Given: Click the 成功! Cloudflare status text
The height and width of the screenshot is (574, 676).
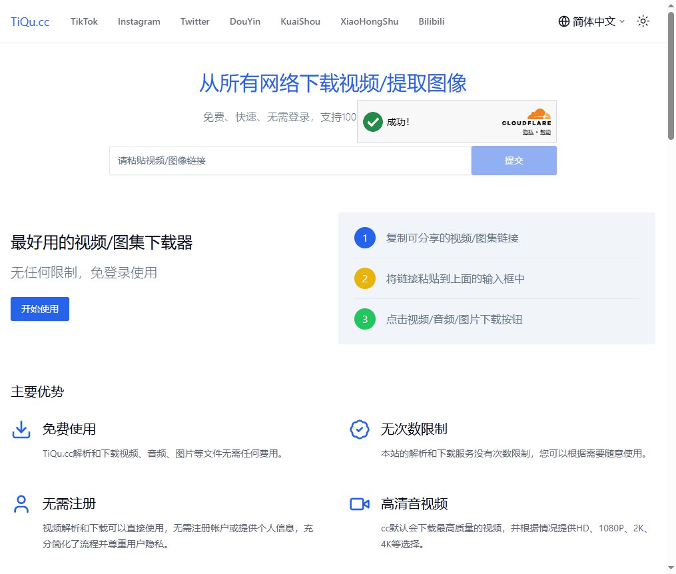Looking at the screenshot, I should pos(398,122).
